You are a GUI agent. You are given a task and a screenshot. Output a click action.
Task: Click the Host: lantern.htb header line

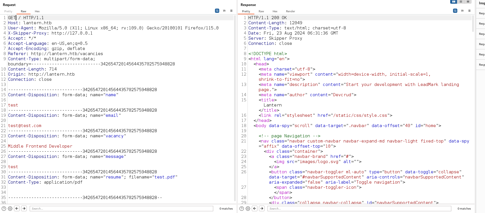point(30,23)
